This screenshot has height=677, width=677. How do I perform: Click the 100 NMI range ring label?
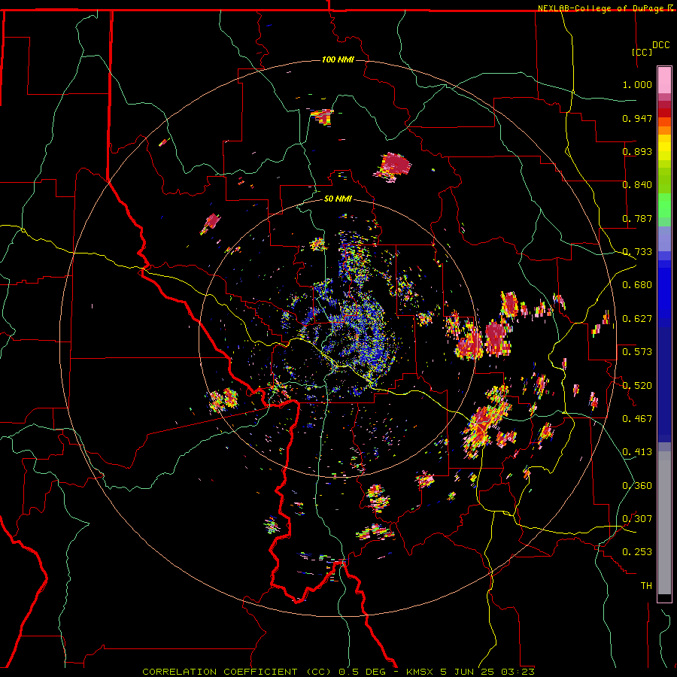(338, 59)
